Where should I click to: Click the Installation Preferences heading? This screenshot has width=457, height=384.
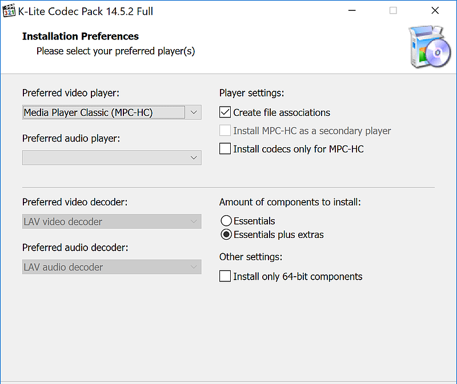click(x=80, y=36)
